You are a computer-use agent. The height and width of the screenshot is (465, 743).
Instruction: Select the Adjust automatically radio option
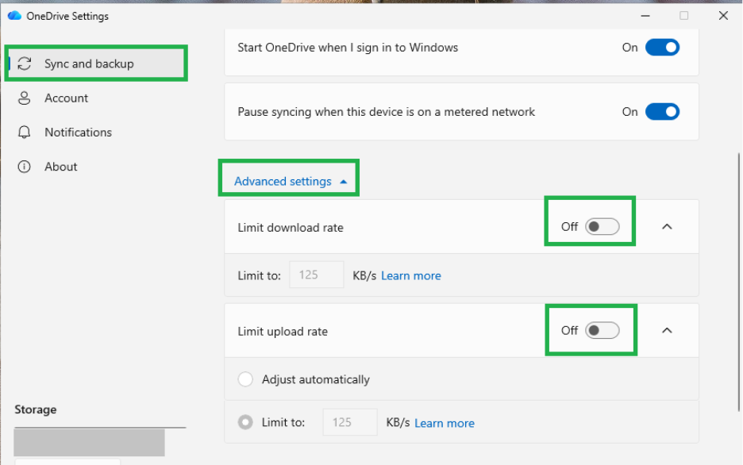pyautogui.click(x=245, y=379)
